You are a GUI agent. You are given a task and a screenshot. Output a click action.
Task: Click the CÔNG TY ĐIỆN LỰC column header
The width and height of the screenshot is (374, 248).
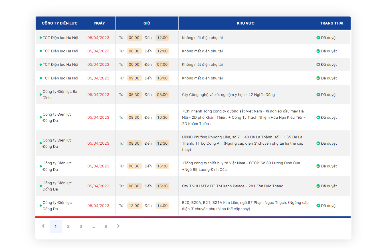60,23
